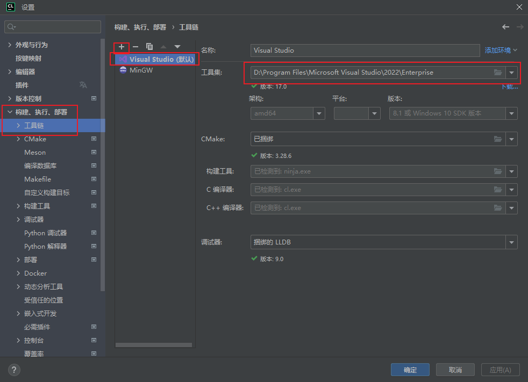The height and width of the screenshot is (382, 528).
Task: Click the search magnifier icon
Action: (x=11, y=27)
